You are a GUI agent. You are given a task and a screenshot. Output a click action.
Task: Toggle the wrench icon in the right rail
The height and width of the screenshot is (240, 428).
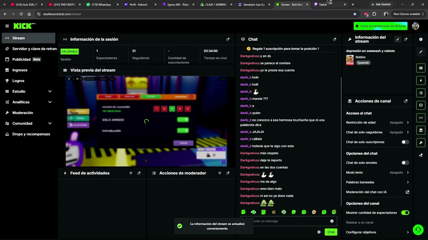coord(421,142)
